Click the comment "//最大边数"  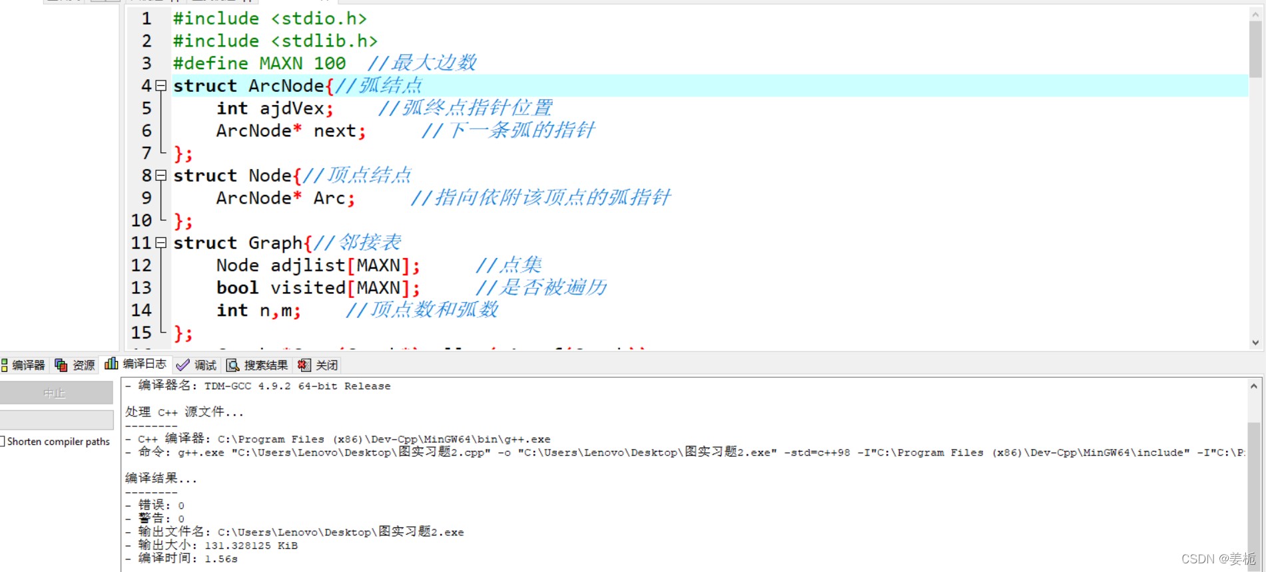[x=422, y=63]
